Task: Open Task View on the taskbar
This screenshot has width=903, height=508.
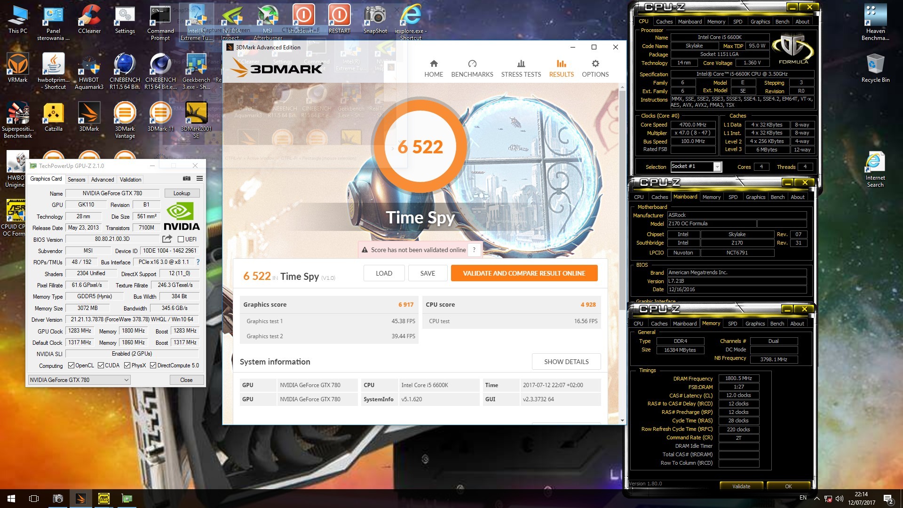Action: point(34,499)
